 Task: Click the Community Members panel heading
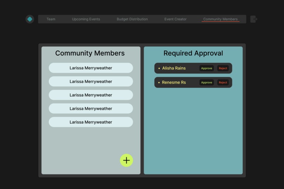coord(90,53)
